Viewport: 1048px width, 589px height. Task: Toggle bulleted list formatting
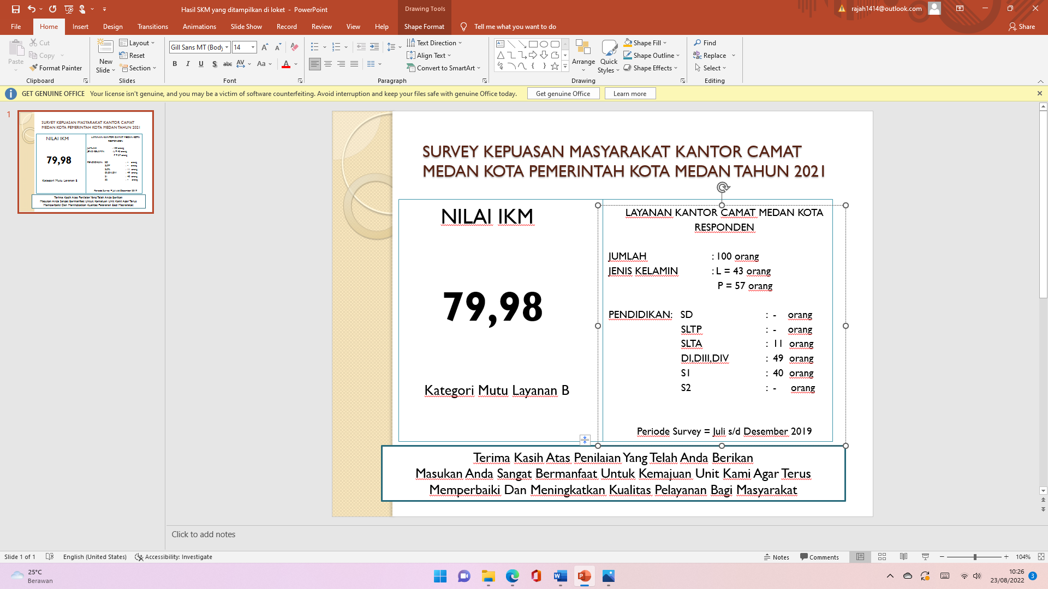(315, 47)
